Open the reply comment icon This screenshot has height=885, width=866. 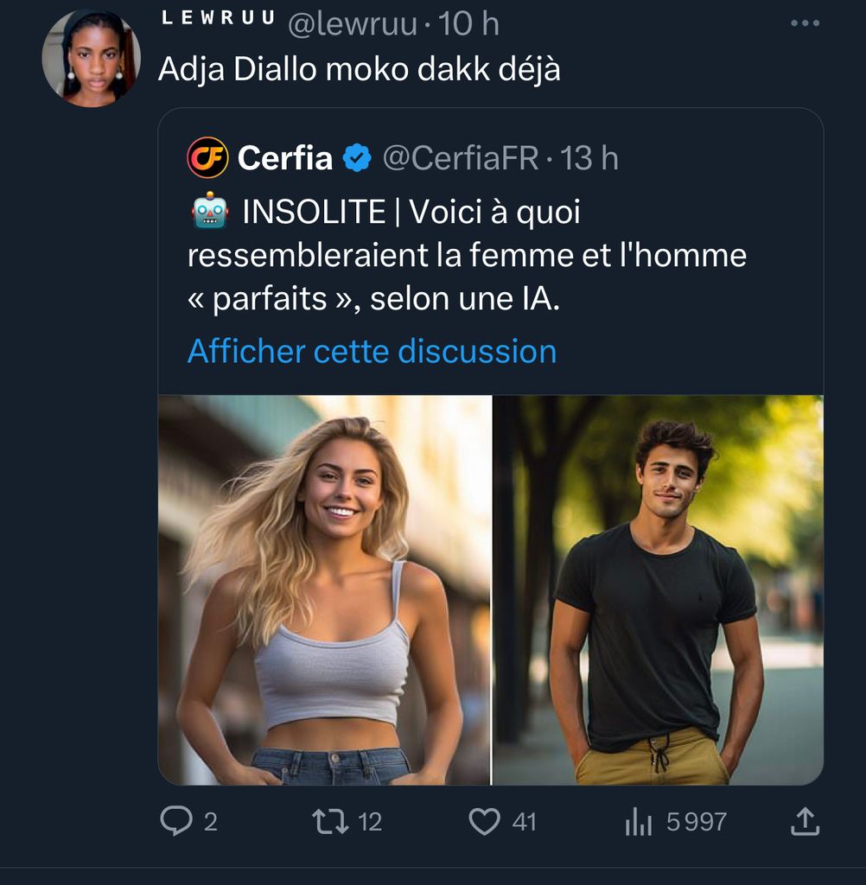coord(176,820)
